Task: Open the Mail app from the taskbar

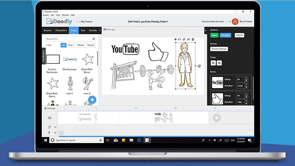Action: click(116, 140)
